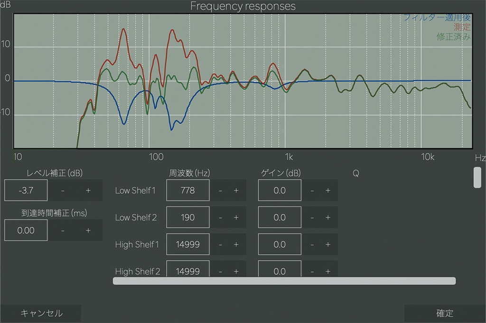Click the vertical scrollbar thumb beside filters
Image resolution: width=486 pixels, height=323 pixels.
477,177
